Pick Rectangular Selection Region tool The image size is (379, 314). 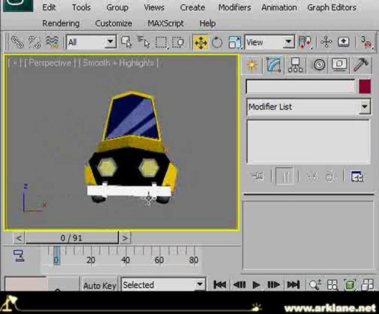click(161, 42)
